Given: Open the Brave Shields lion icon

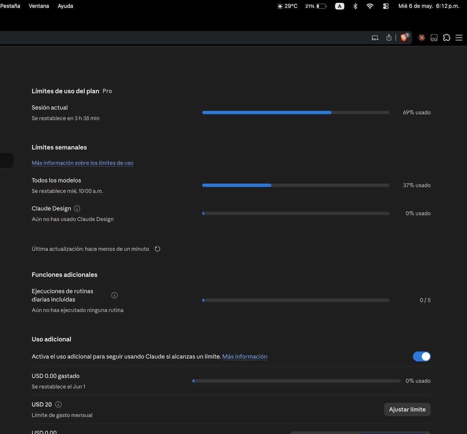Looking at the screenshot, I should [x=404, y=38].
